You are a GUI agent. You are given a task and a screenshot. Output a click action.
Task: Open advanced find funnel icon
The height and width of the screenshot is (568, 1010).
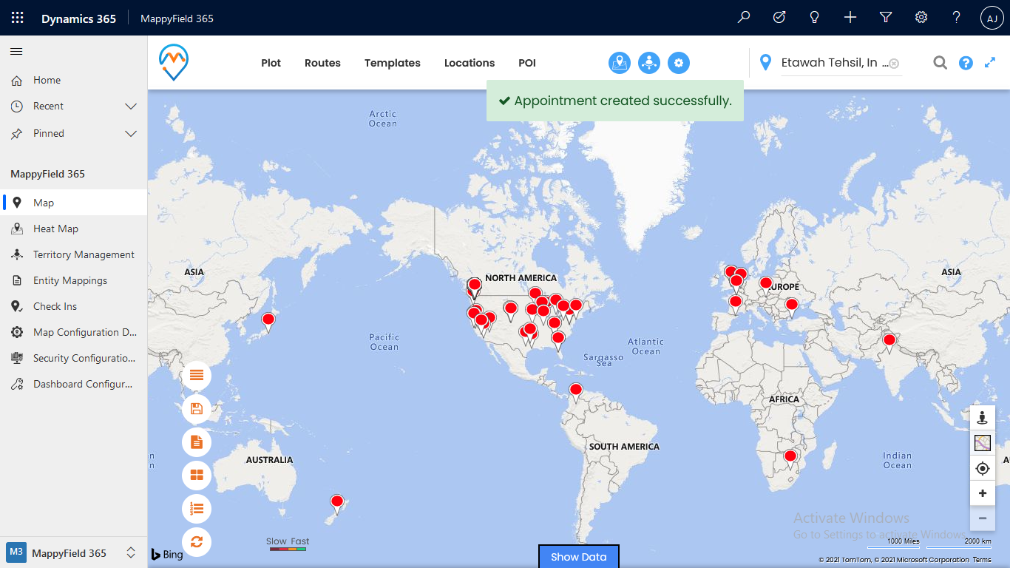tap(886, 18)
